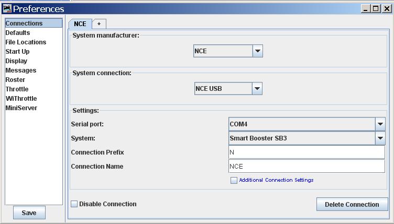This screenshot has width=394, height=224.
Task: Expand the Serial port COM4 dropdown
Action: (307, 124)
